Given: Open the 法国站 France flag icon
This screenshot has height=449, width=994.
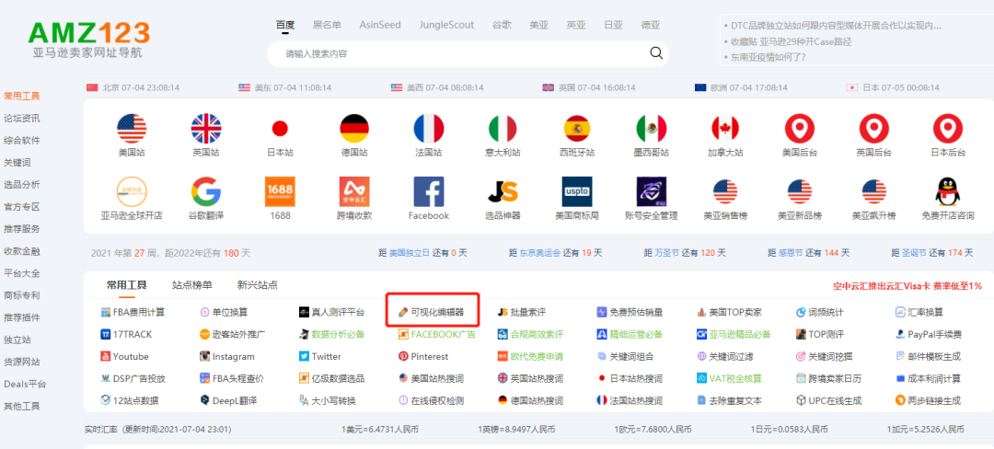Looking at the screenshot, I should click(429, 129).
